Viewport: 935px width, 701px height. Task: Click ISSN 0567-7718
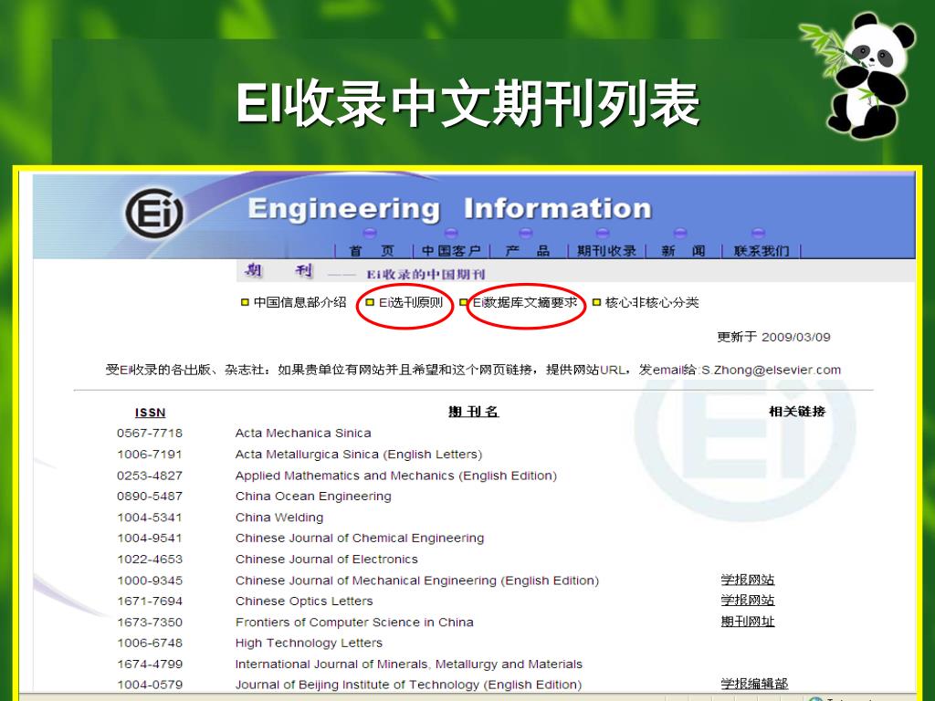[x=150, y=433]
